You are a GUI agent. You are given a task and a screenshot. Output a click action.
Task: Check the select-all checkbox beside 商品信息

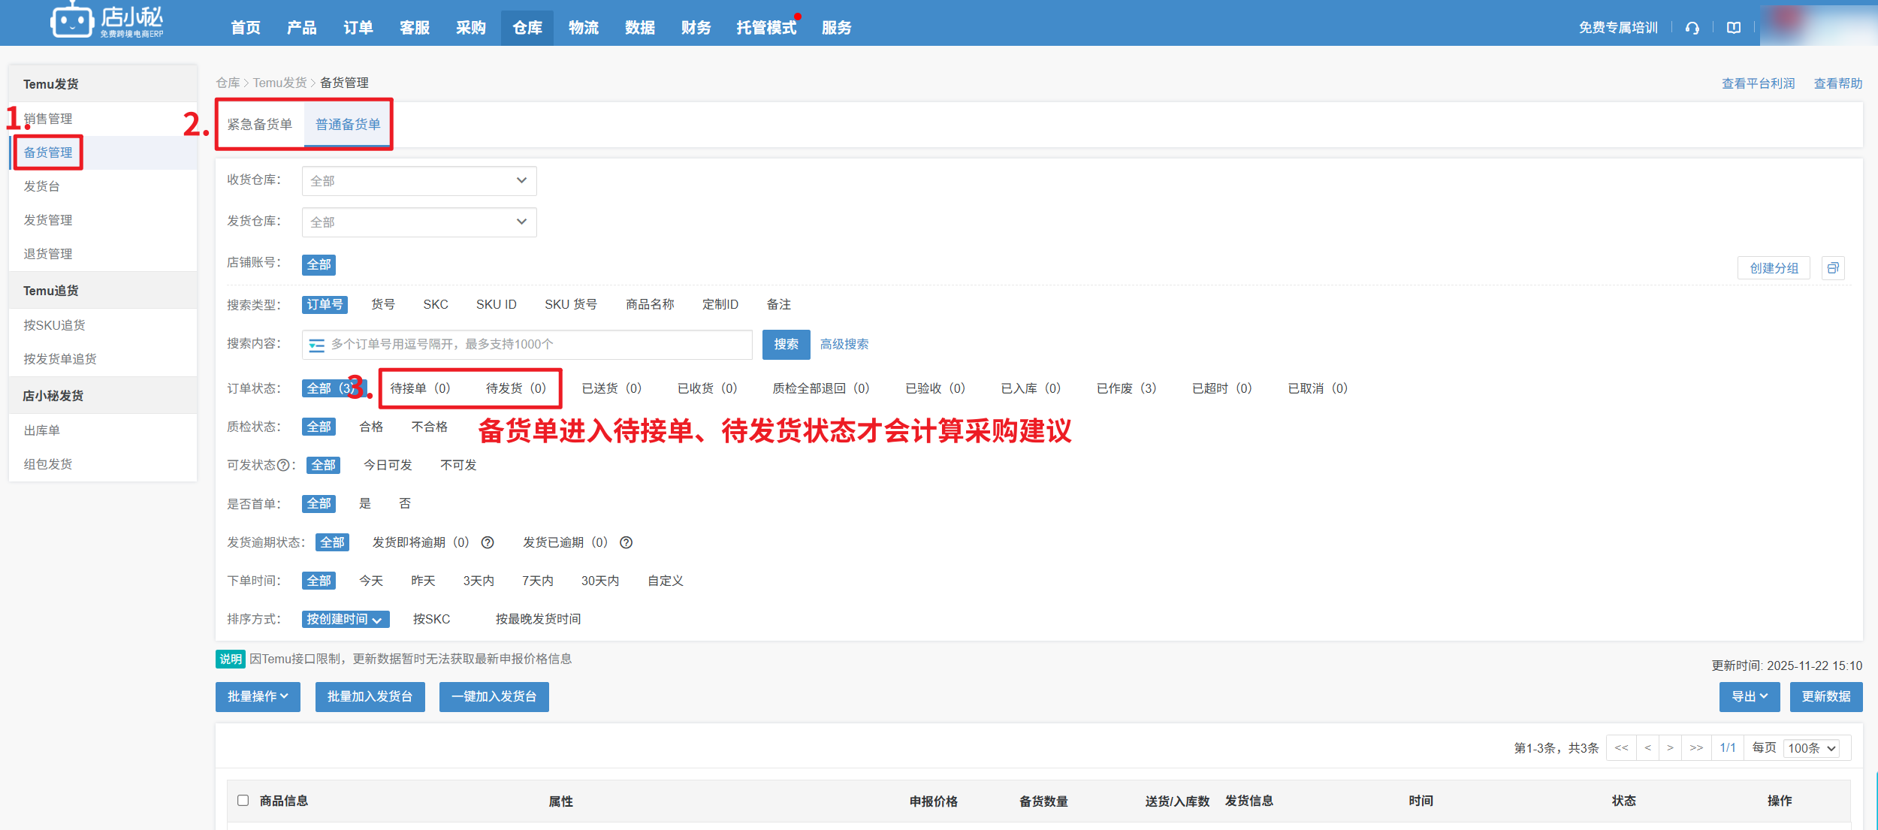coord(243,800)
